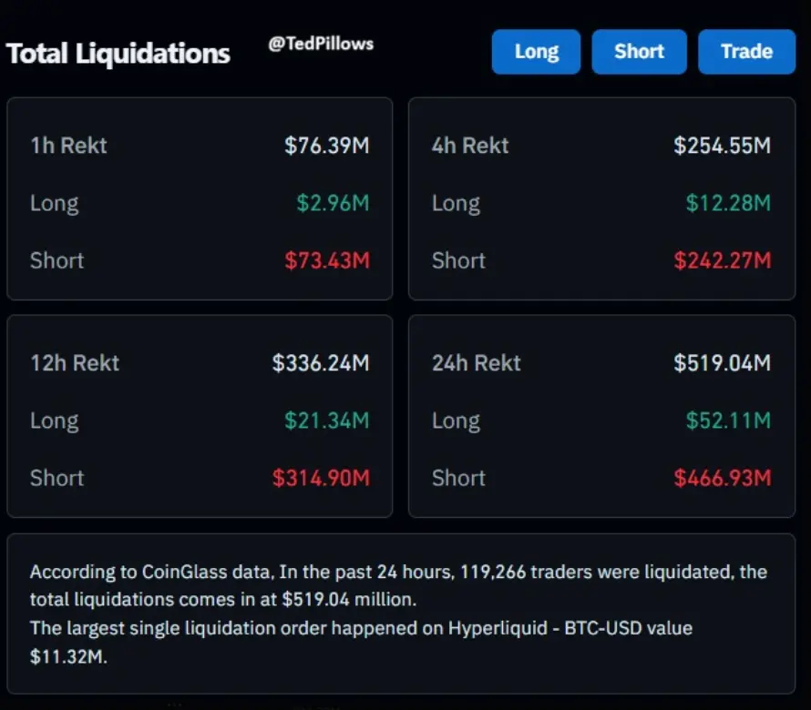Click the $2.96M long liquidation value
Viewport: 811px width, 710px height.
click(x=333, y=203)
